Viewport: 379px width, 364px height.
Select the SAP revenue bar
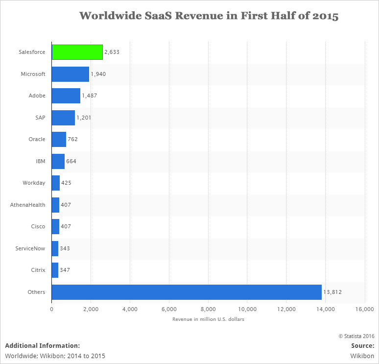(63, 118)
